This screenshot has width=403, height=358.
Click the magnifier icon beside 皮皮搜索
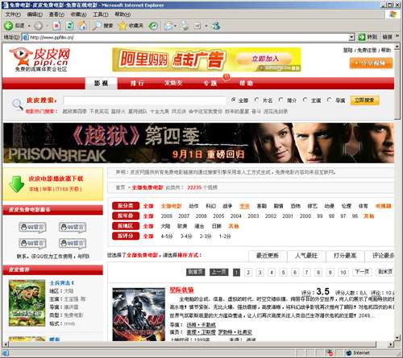pos(18,104)
